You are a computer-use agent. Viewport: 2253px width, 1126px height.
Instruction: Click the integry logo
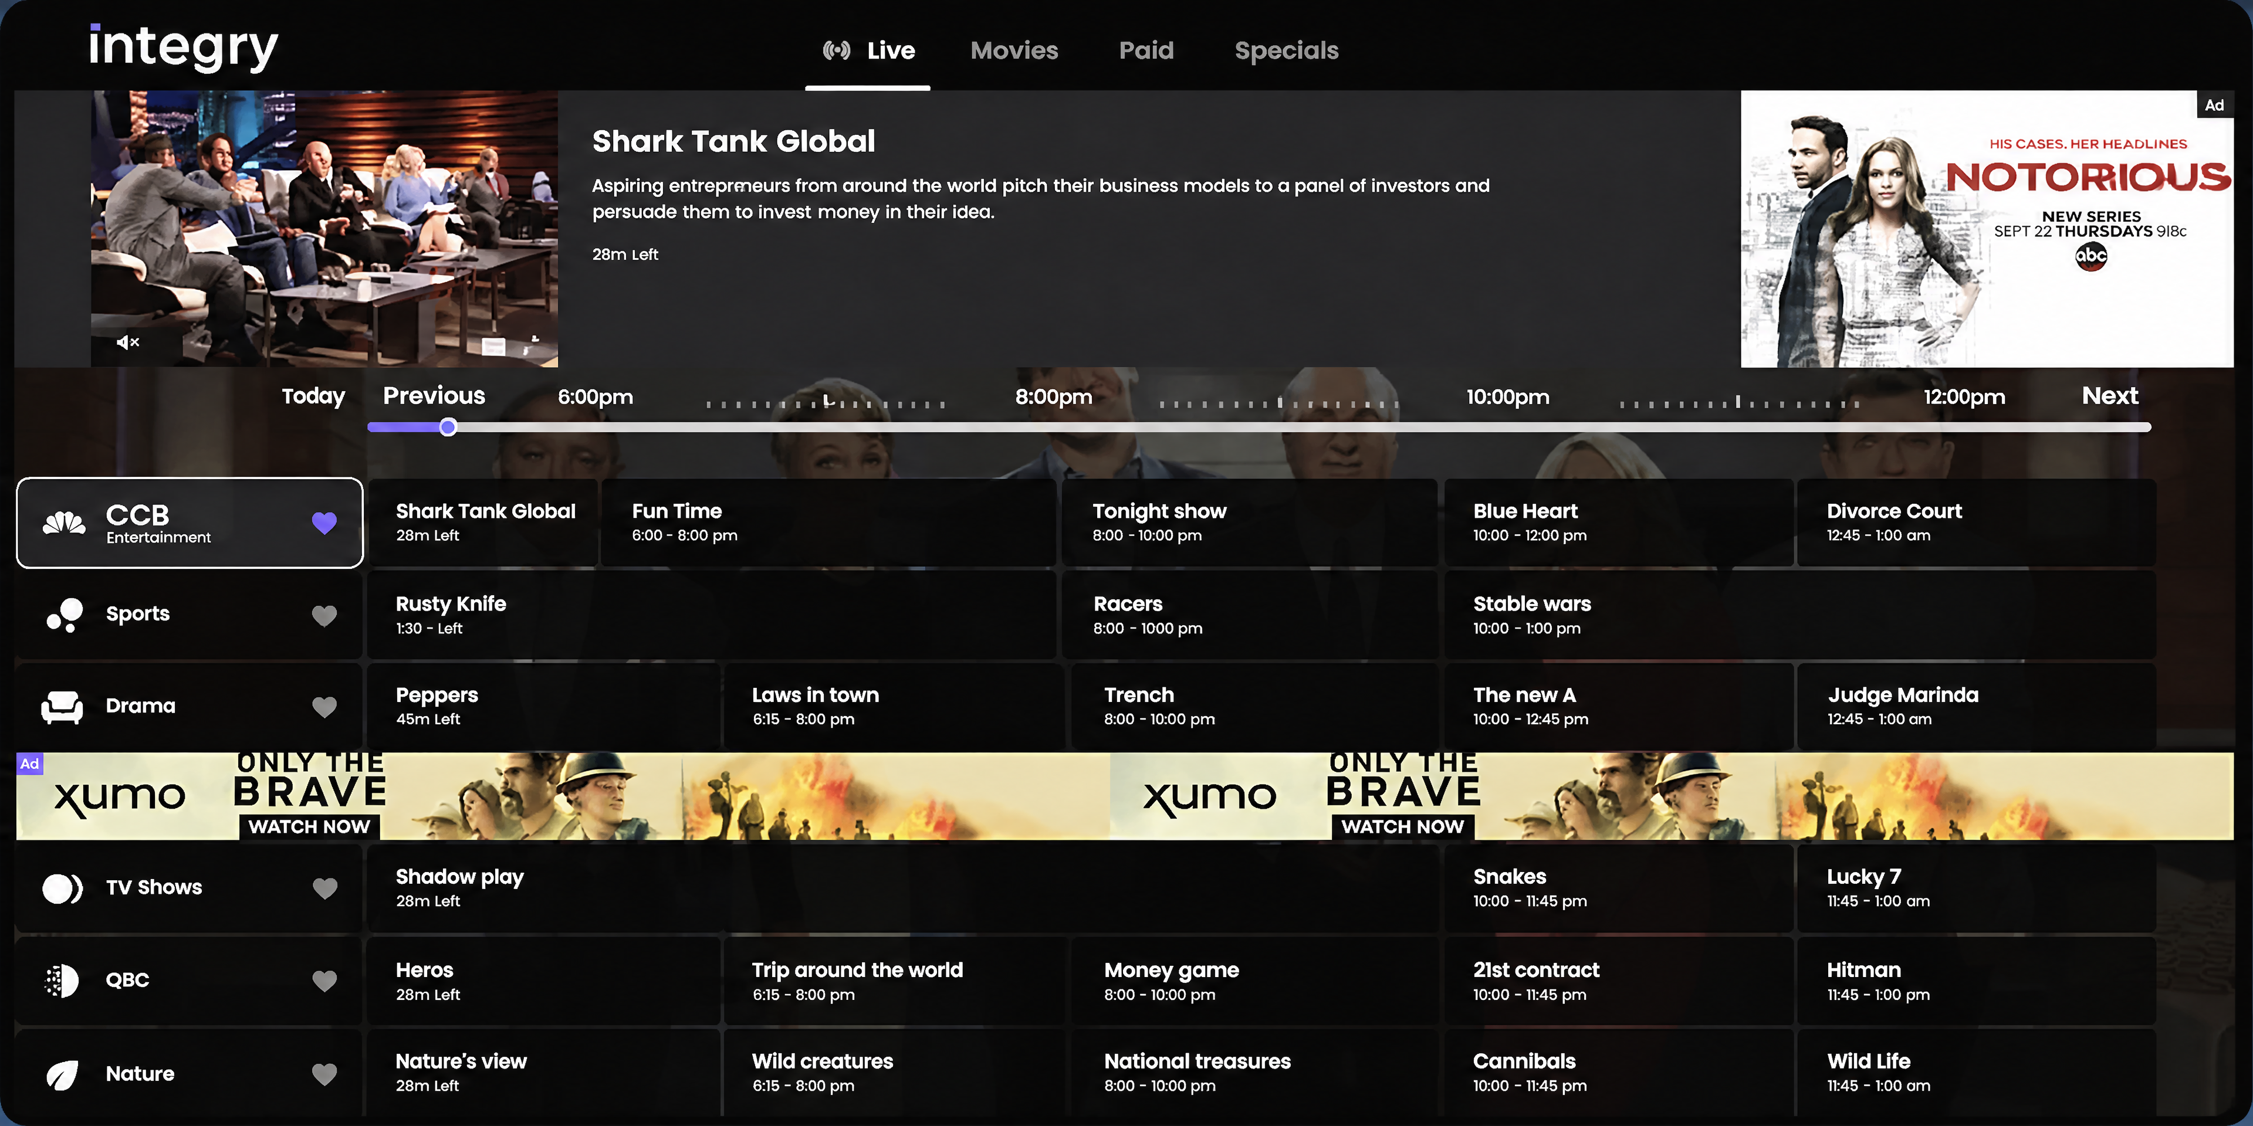[184, 48]
